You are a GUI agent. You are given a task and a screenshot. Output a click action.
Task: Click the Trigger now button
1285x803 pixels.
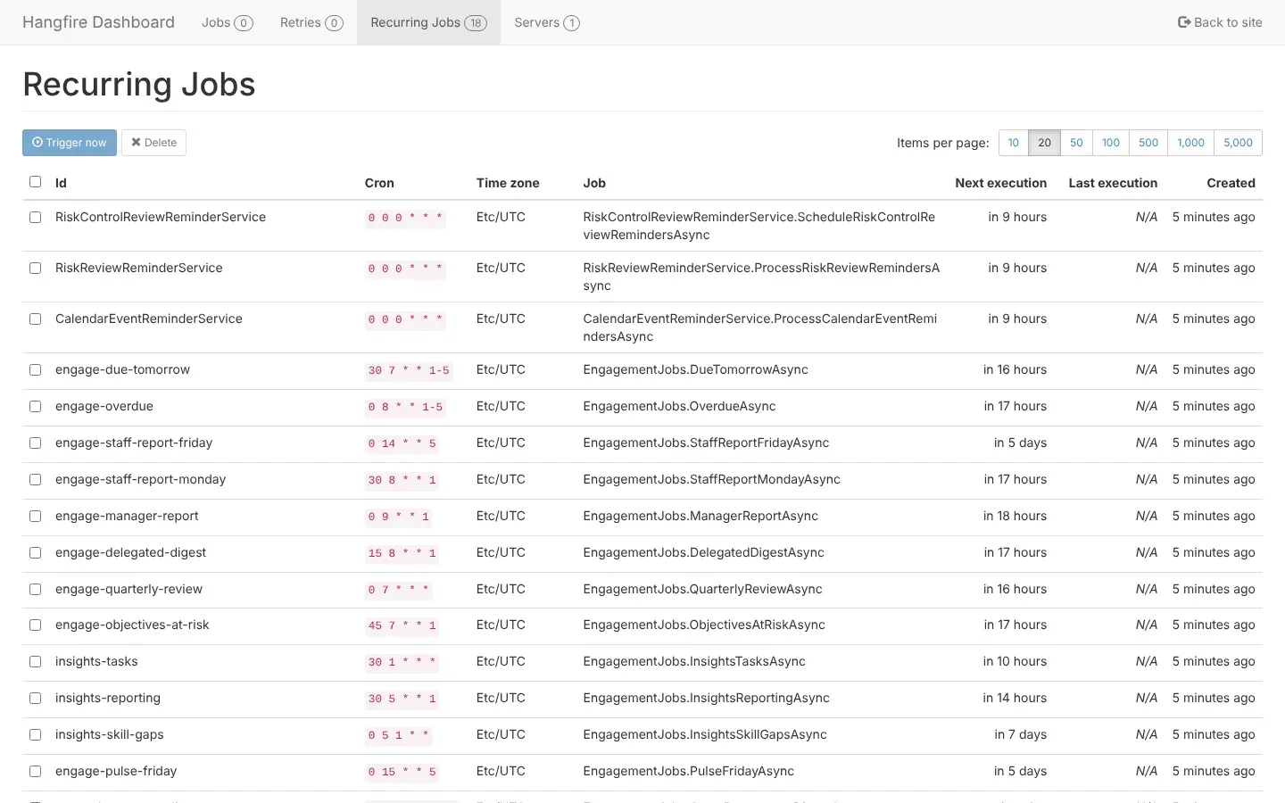(70, 143)
